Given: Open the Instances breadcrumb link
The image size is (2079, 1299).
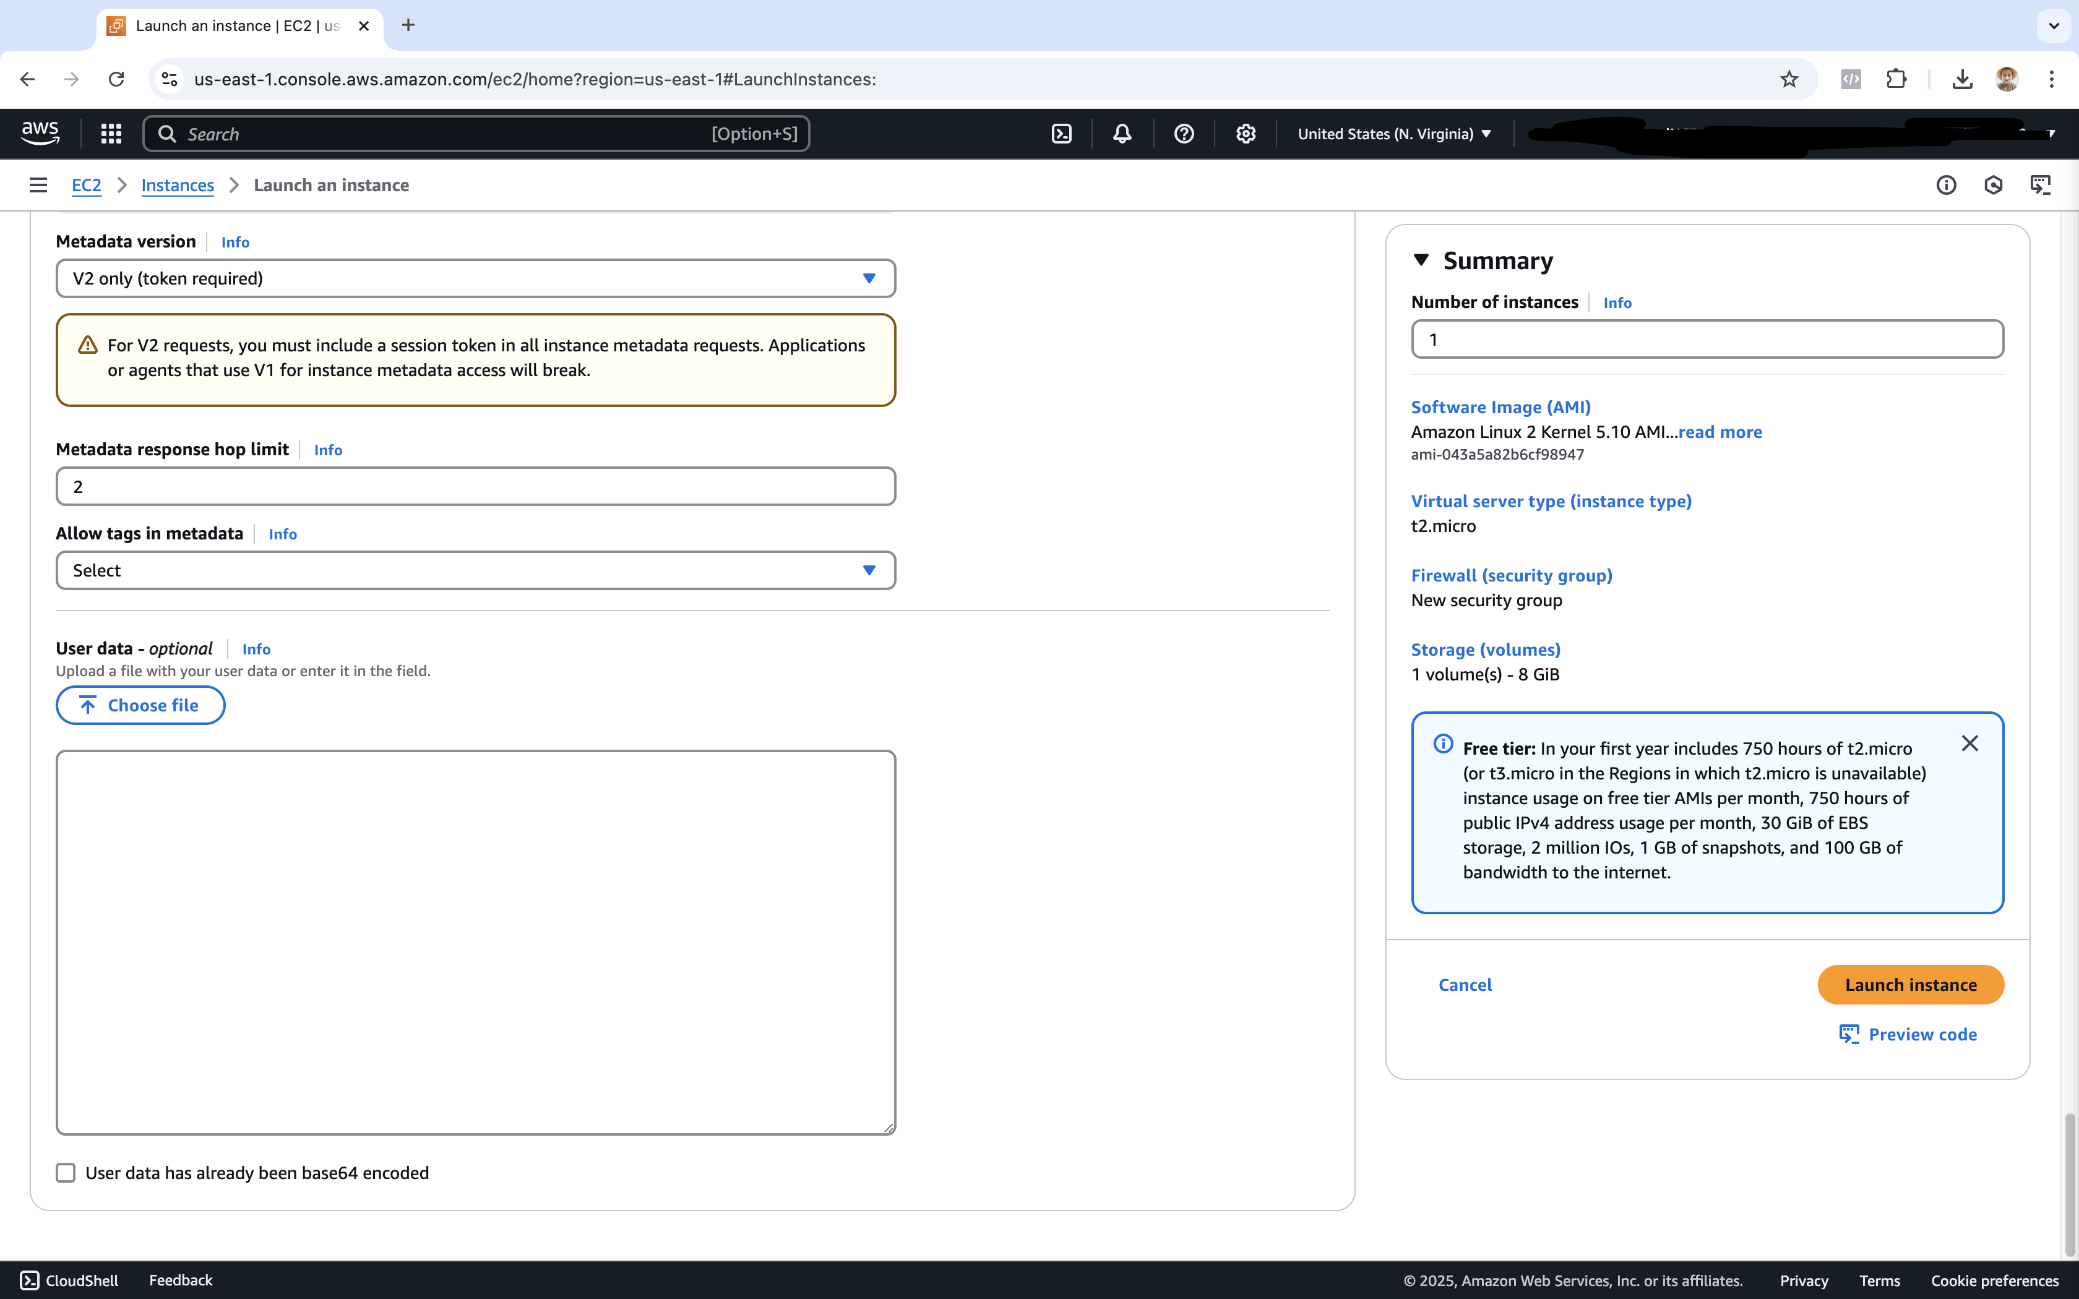Looking at the screenshot, I should click(177, 185).
